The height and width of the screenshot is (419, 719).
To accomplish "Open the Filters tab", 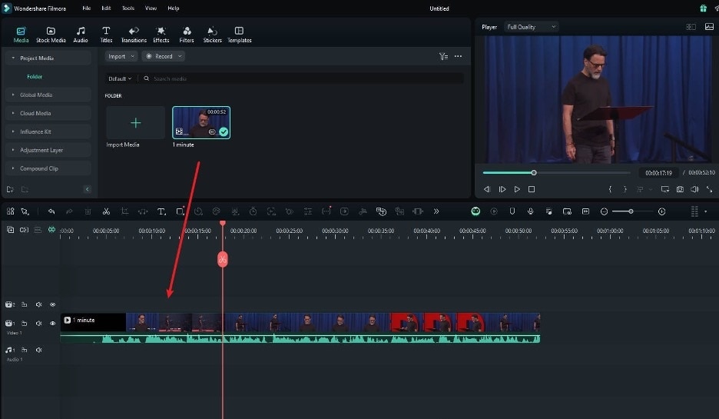I will [187, 35].
